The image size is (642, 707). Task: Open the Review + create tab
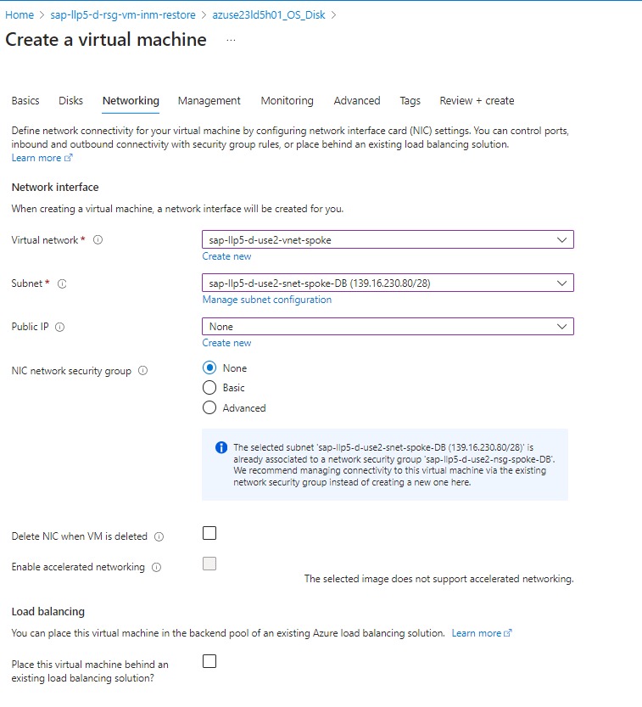point(477,100)
